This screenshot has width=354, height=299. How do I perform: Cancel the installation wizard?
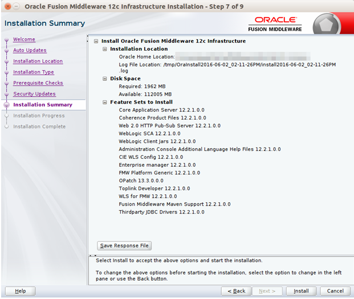(x=335, y=291)
